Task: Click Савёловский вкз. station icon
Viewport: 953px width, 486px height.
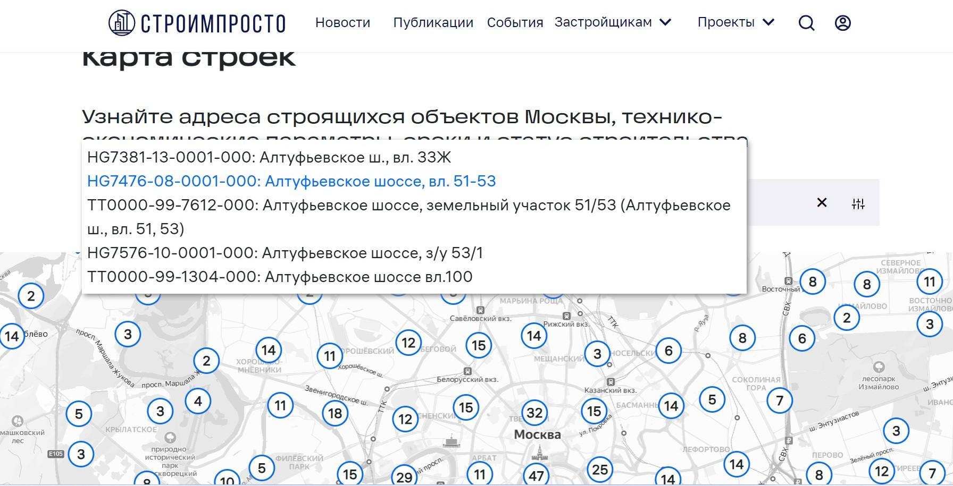Action: (x=480, y=310)
